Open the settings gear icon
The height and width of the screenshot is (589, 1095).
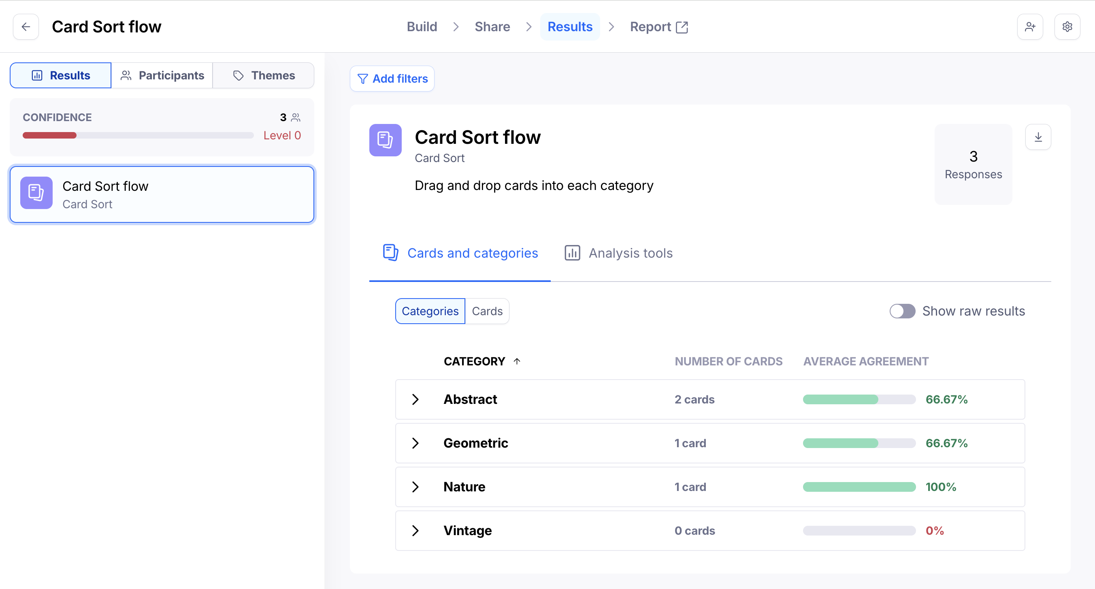pos(1067,27)
